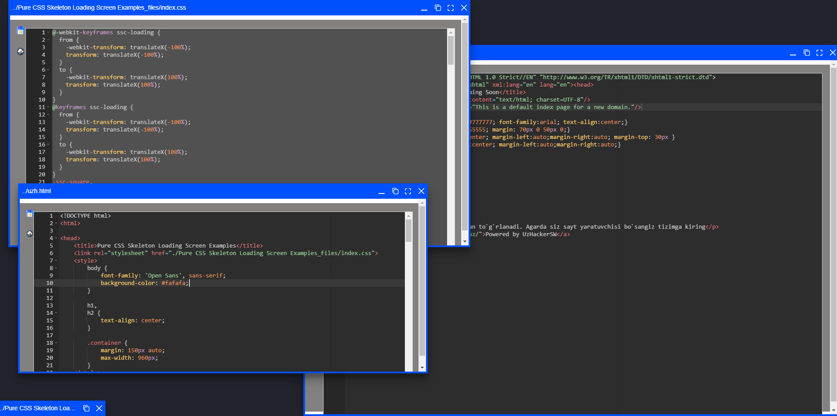837x416 pixels.
Task: Collapse the @-webkit-keyframes block on line 1
Action: tap(48, 33)
